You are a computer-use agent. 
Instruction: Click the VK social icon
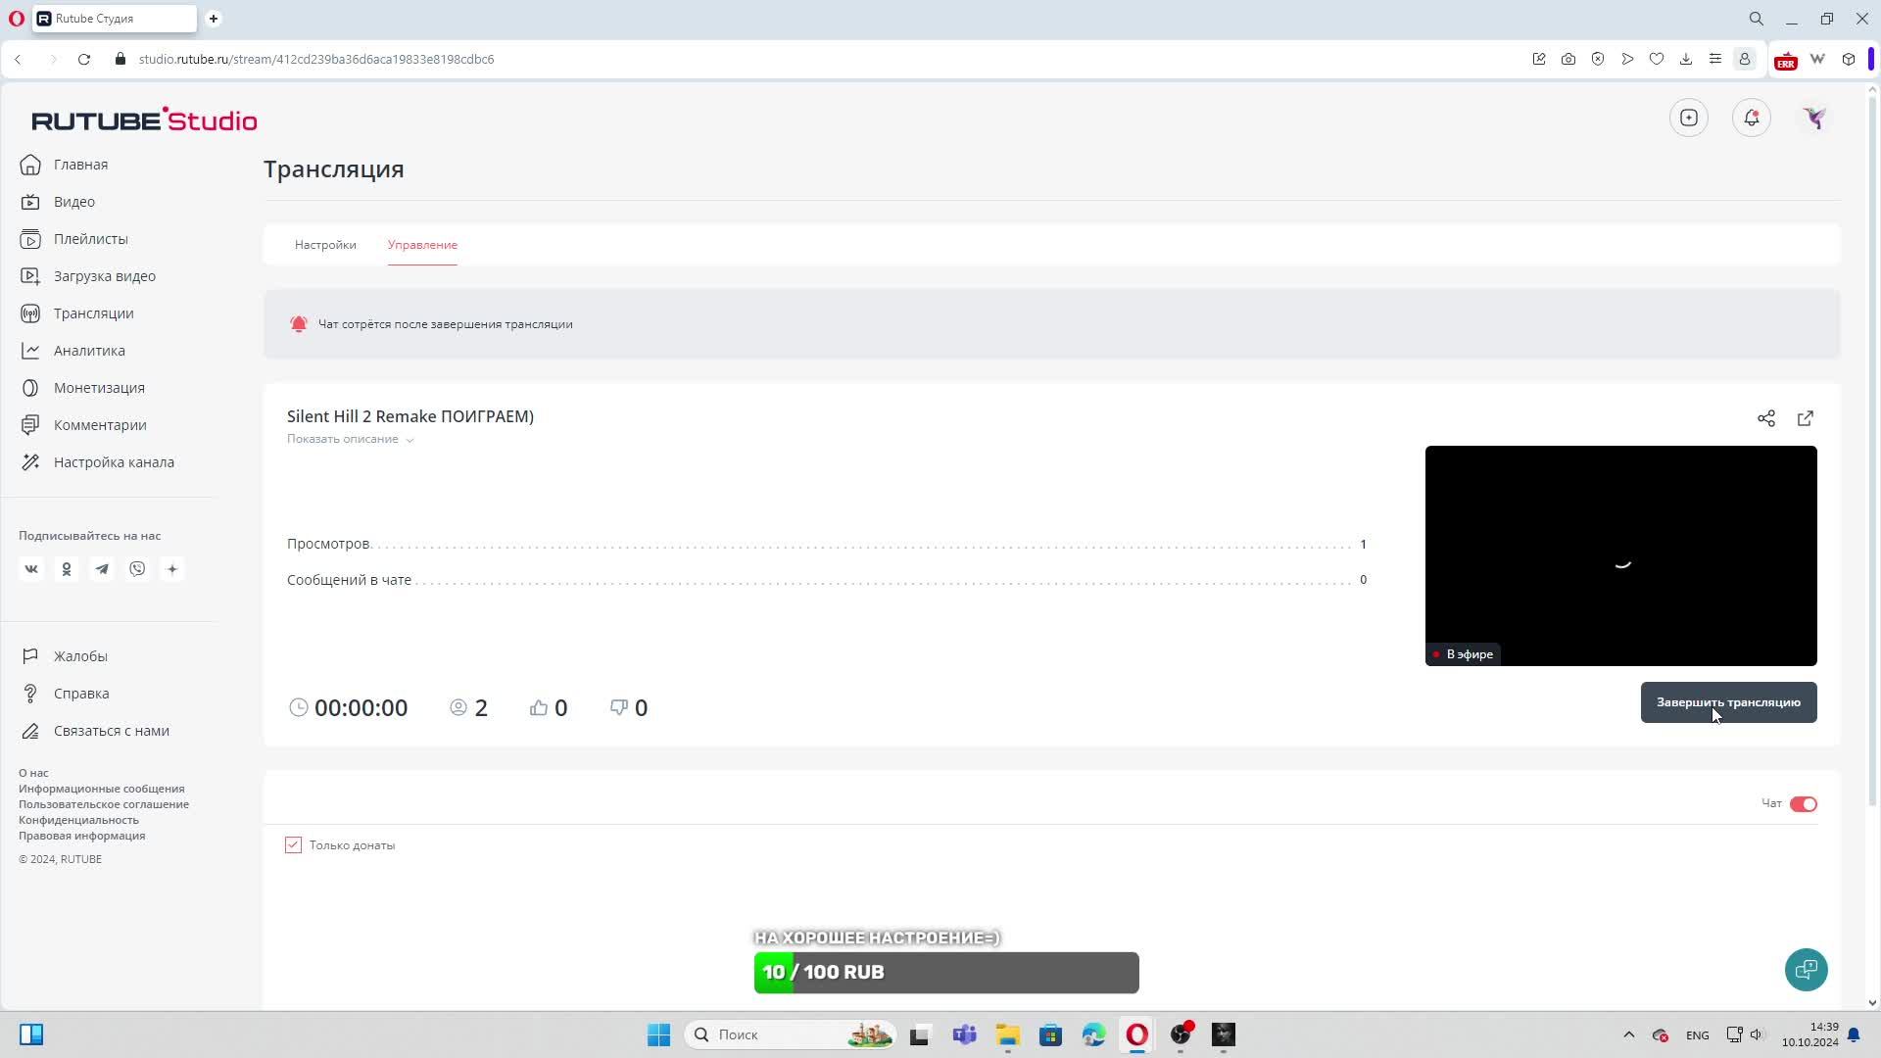(31, 569)
